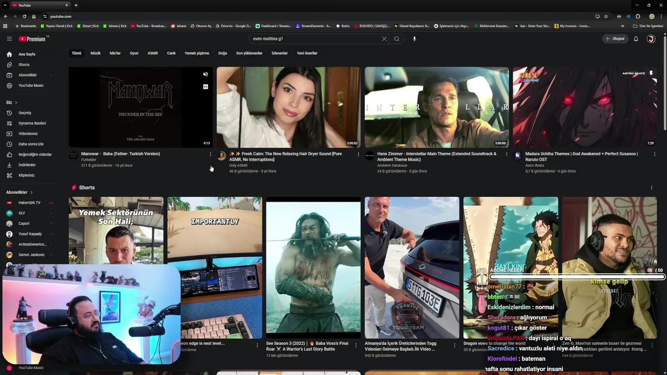Select the Mix'ler filter chip
Viewport: 667px width, 375px height.
115,53
